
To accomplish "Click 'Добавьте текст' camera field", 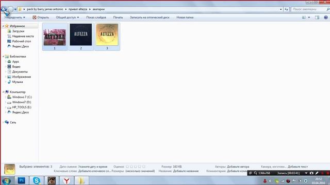I will click(298, 166).
